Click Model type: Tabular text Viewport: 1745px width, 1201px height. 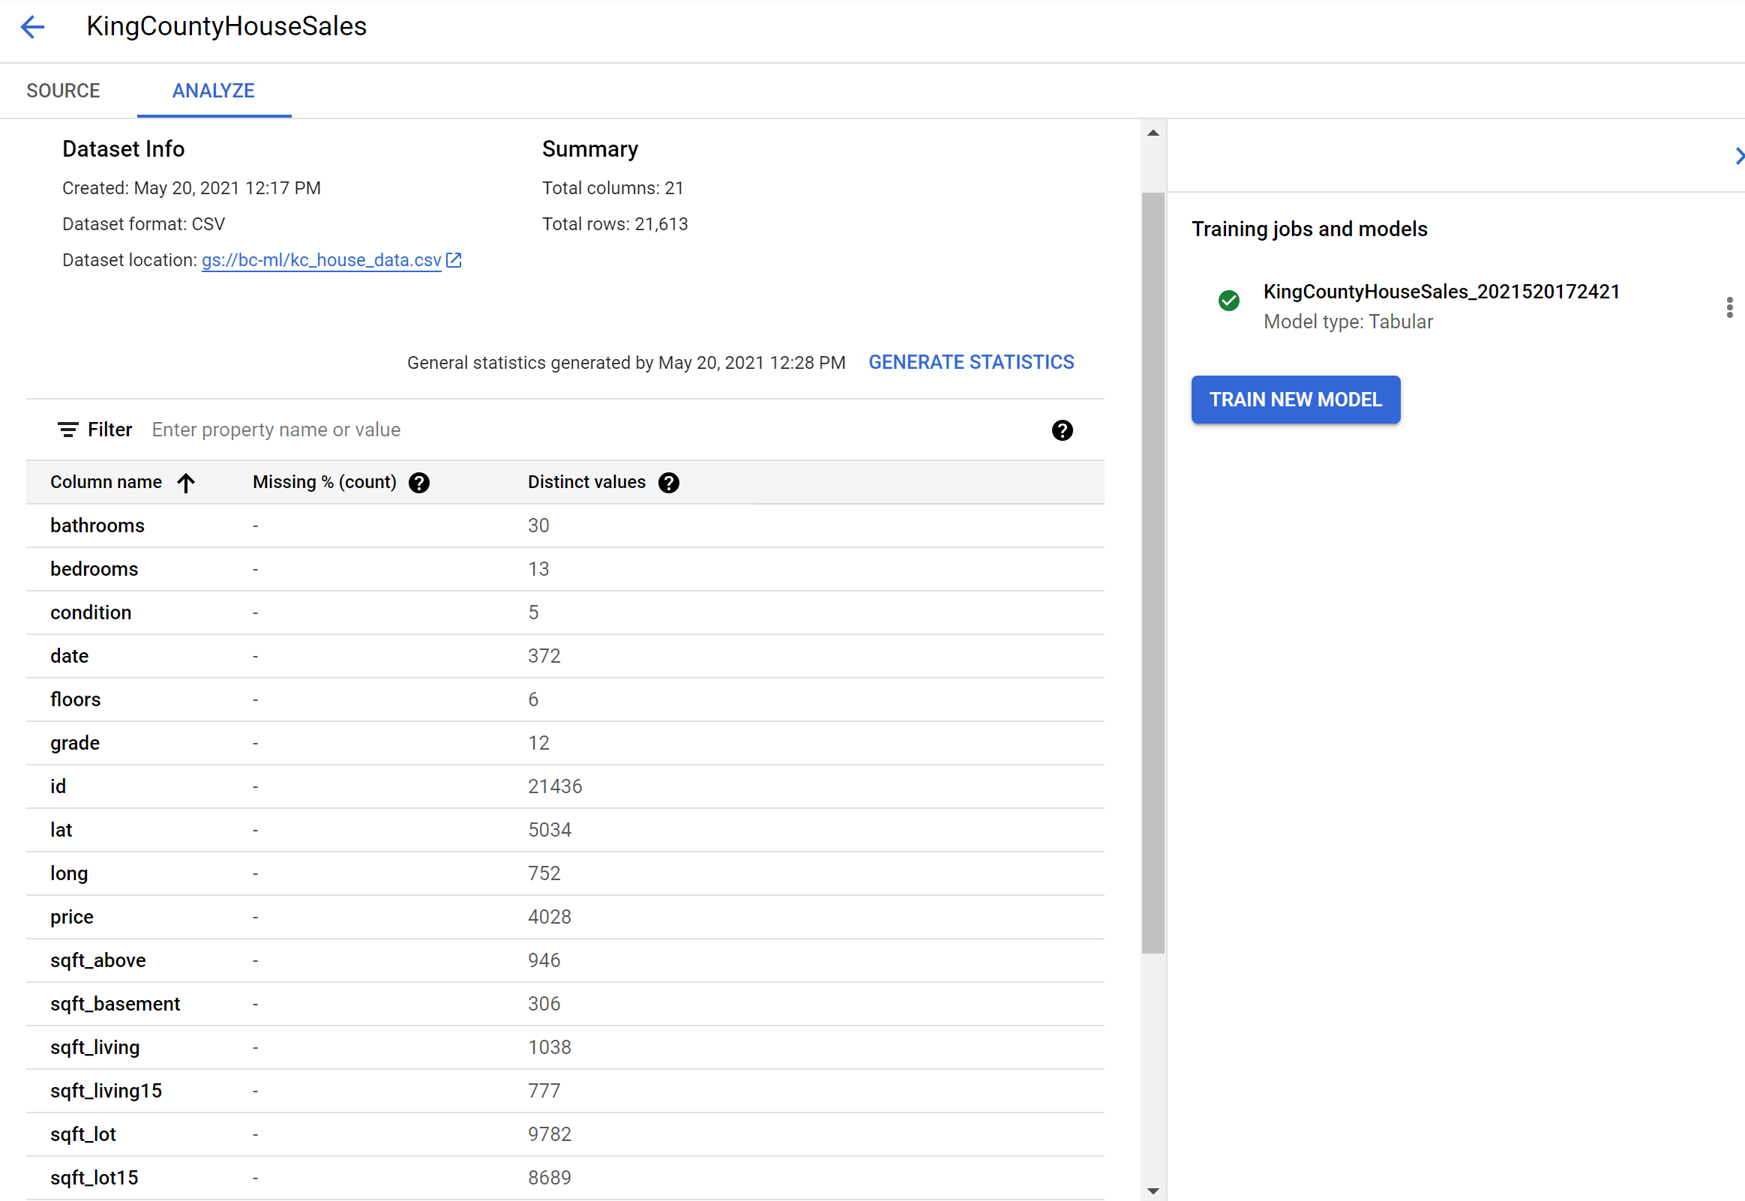point(1348,322)
